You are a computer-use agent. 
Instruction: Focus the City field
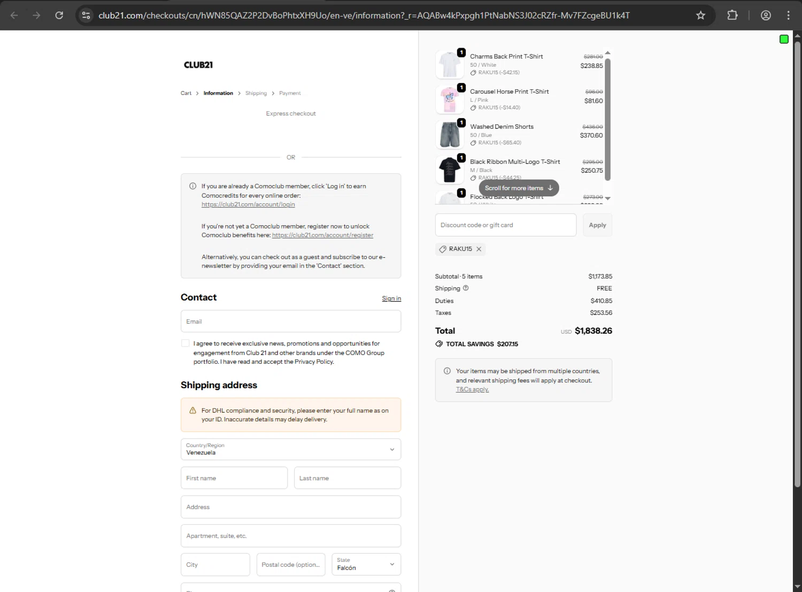(215, 565)
